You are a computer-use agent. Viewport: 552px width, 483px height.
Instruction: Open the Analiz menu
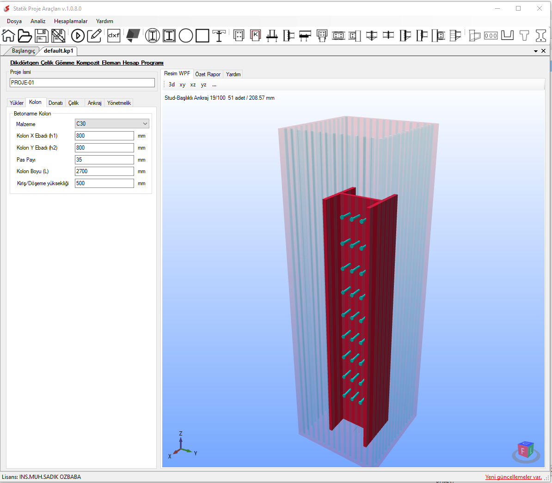(38, 21)
